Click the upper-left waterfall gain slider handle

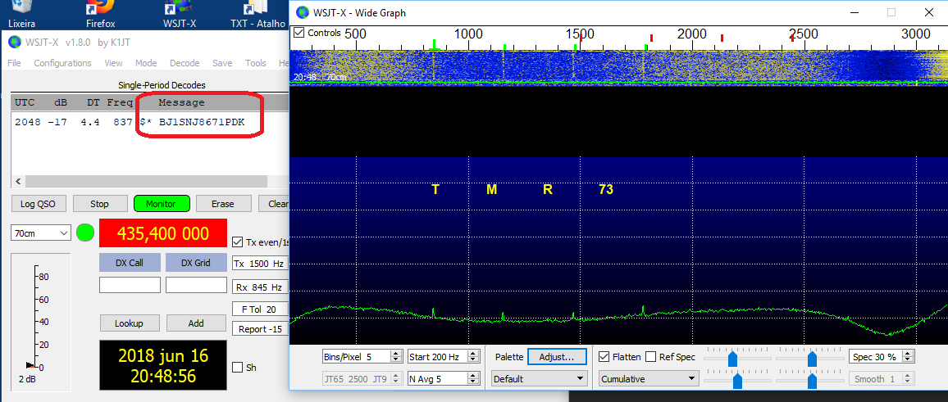click(732, 358)
